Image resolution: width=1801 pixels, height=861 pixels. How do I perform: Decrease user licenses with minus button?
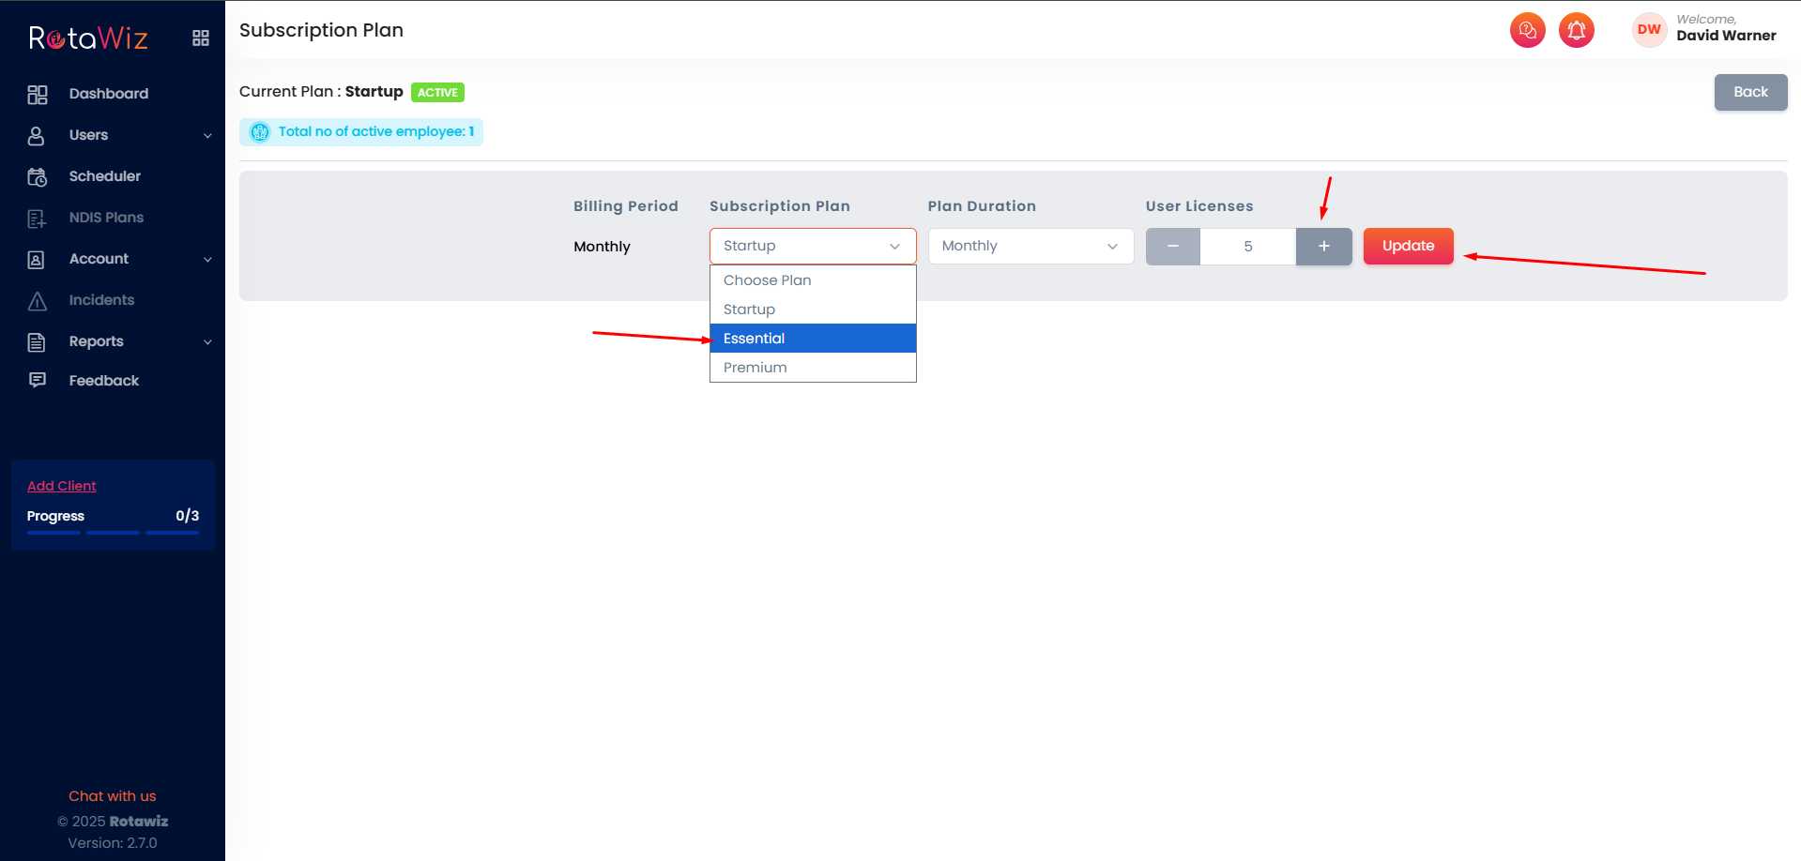click(1172, 247)
